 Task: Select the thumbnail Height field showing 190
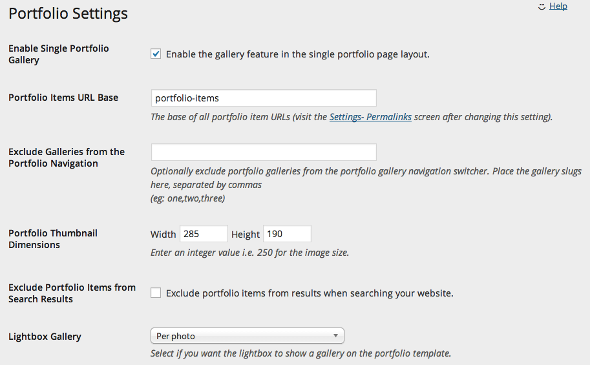coord(287,234)
